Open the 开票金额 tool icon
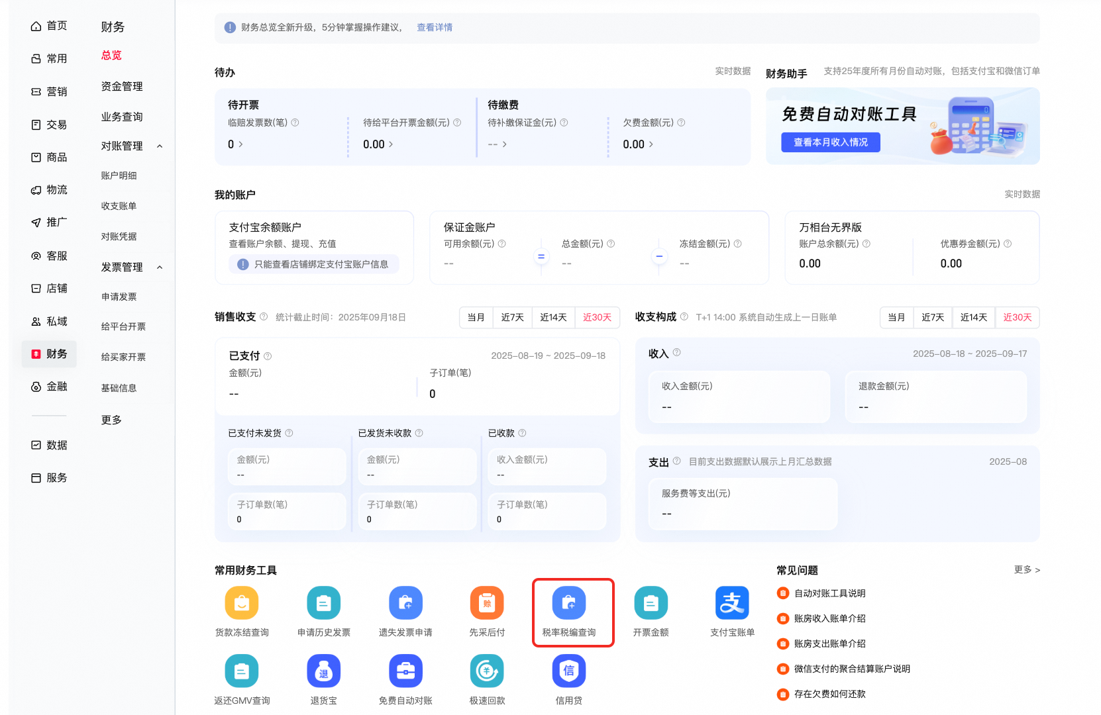The width and height of the screenshot is (1101, 715). (x=651, y=603)
